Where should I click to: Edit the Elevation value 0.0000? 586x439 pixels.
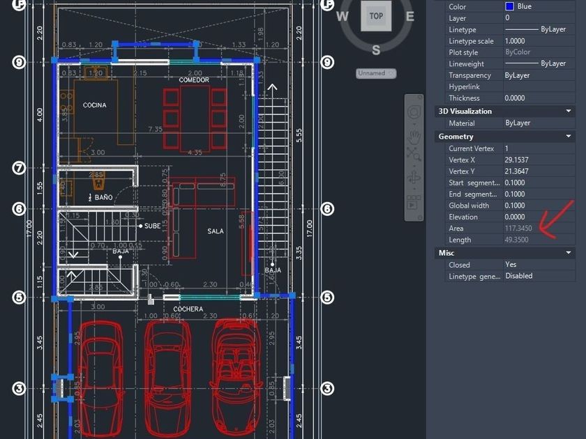539,217
